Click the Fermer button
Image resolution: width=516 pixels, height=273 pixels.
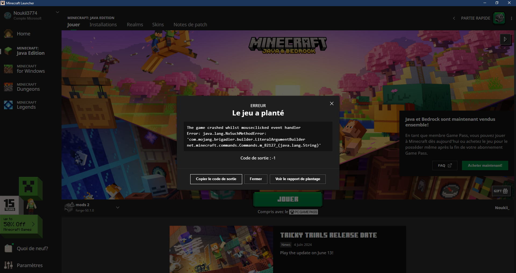[x=256, y=179]
